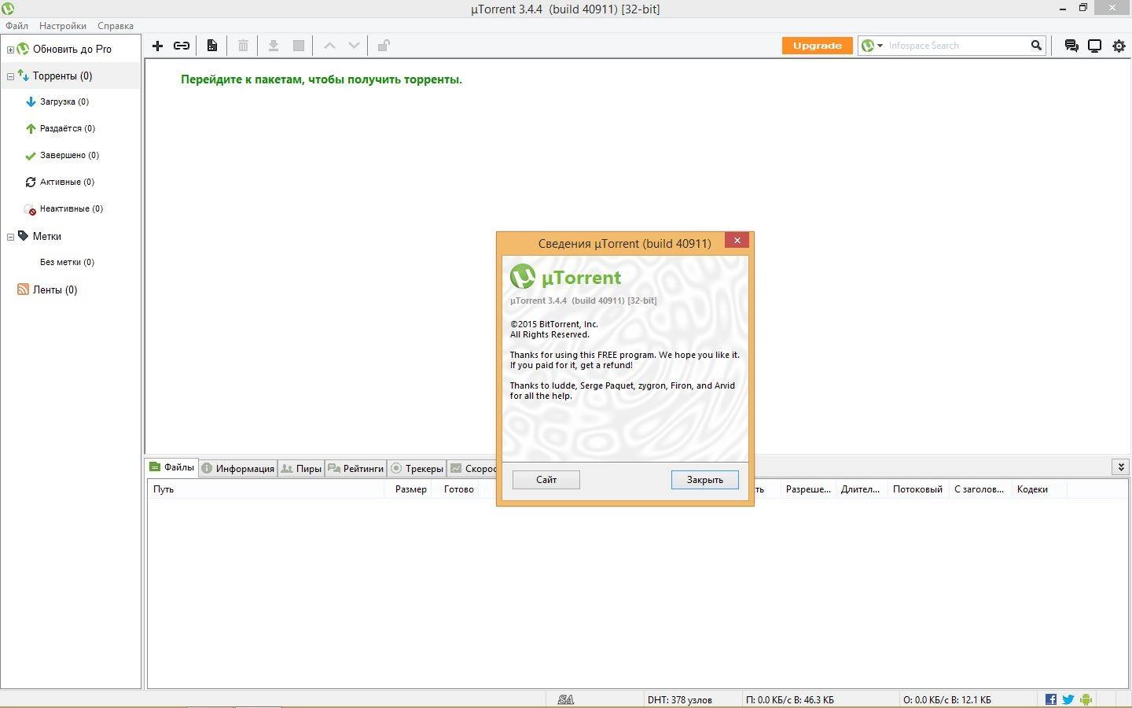
Task: Click the search magnifier icon
Action: (x=1036, y=46)
